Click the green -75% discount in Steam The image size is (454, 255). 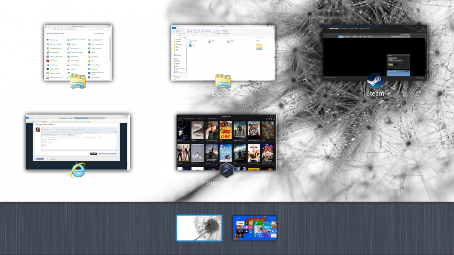pos(390,65)
